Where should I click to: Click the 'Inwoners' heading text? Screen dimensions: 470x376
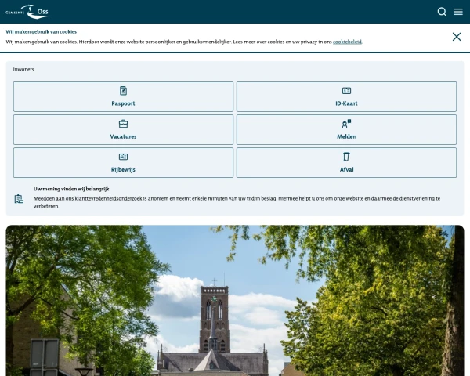[x=23, y=69]
